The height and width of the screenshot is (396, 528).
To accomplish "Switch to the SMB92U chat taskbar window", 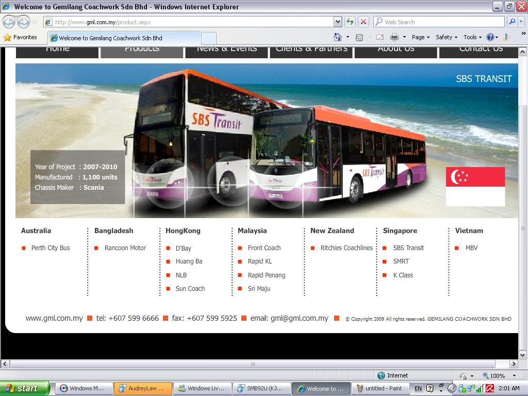I will pyautogui.click(x=261, y=389).
